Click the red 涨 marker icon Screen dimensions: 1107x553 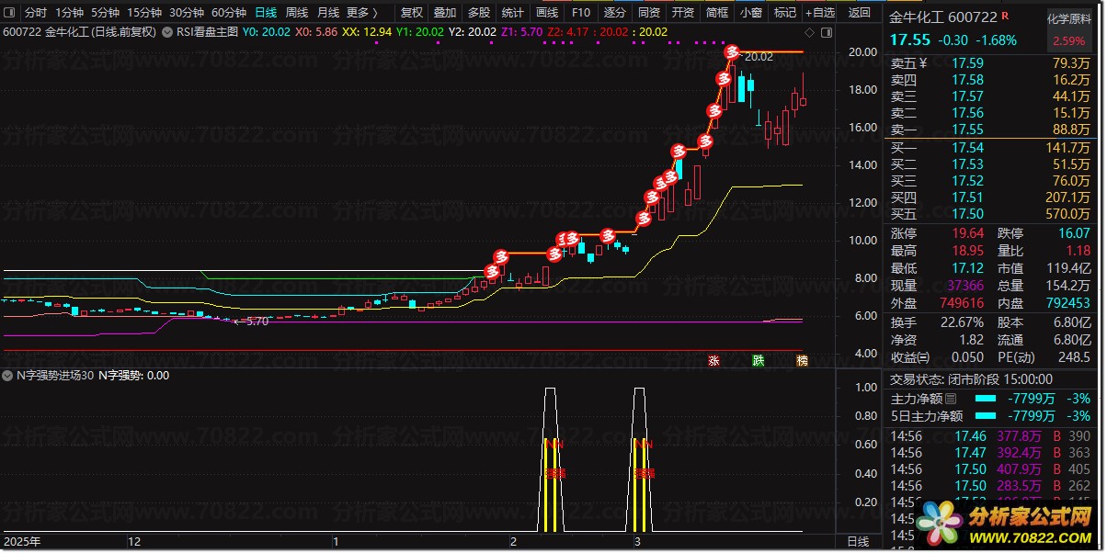pyautogui.click(x=713, y=361)
